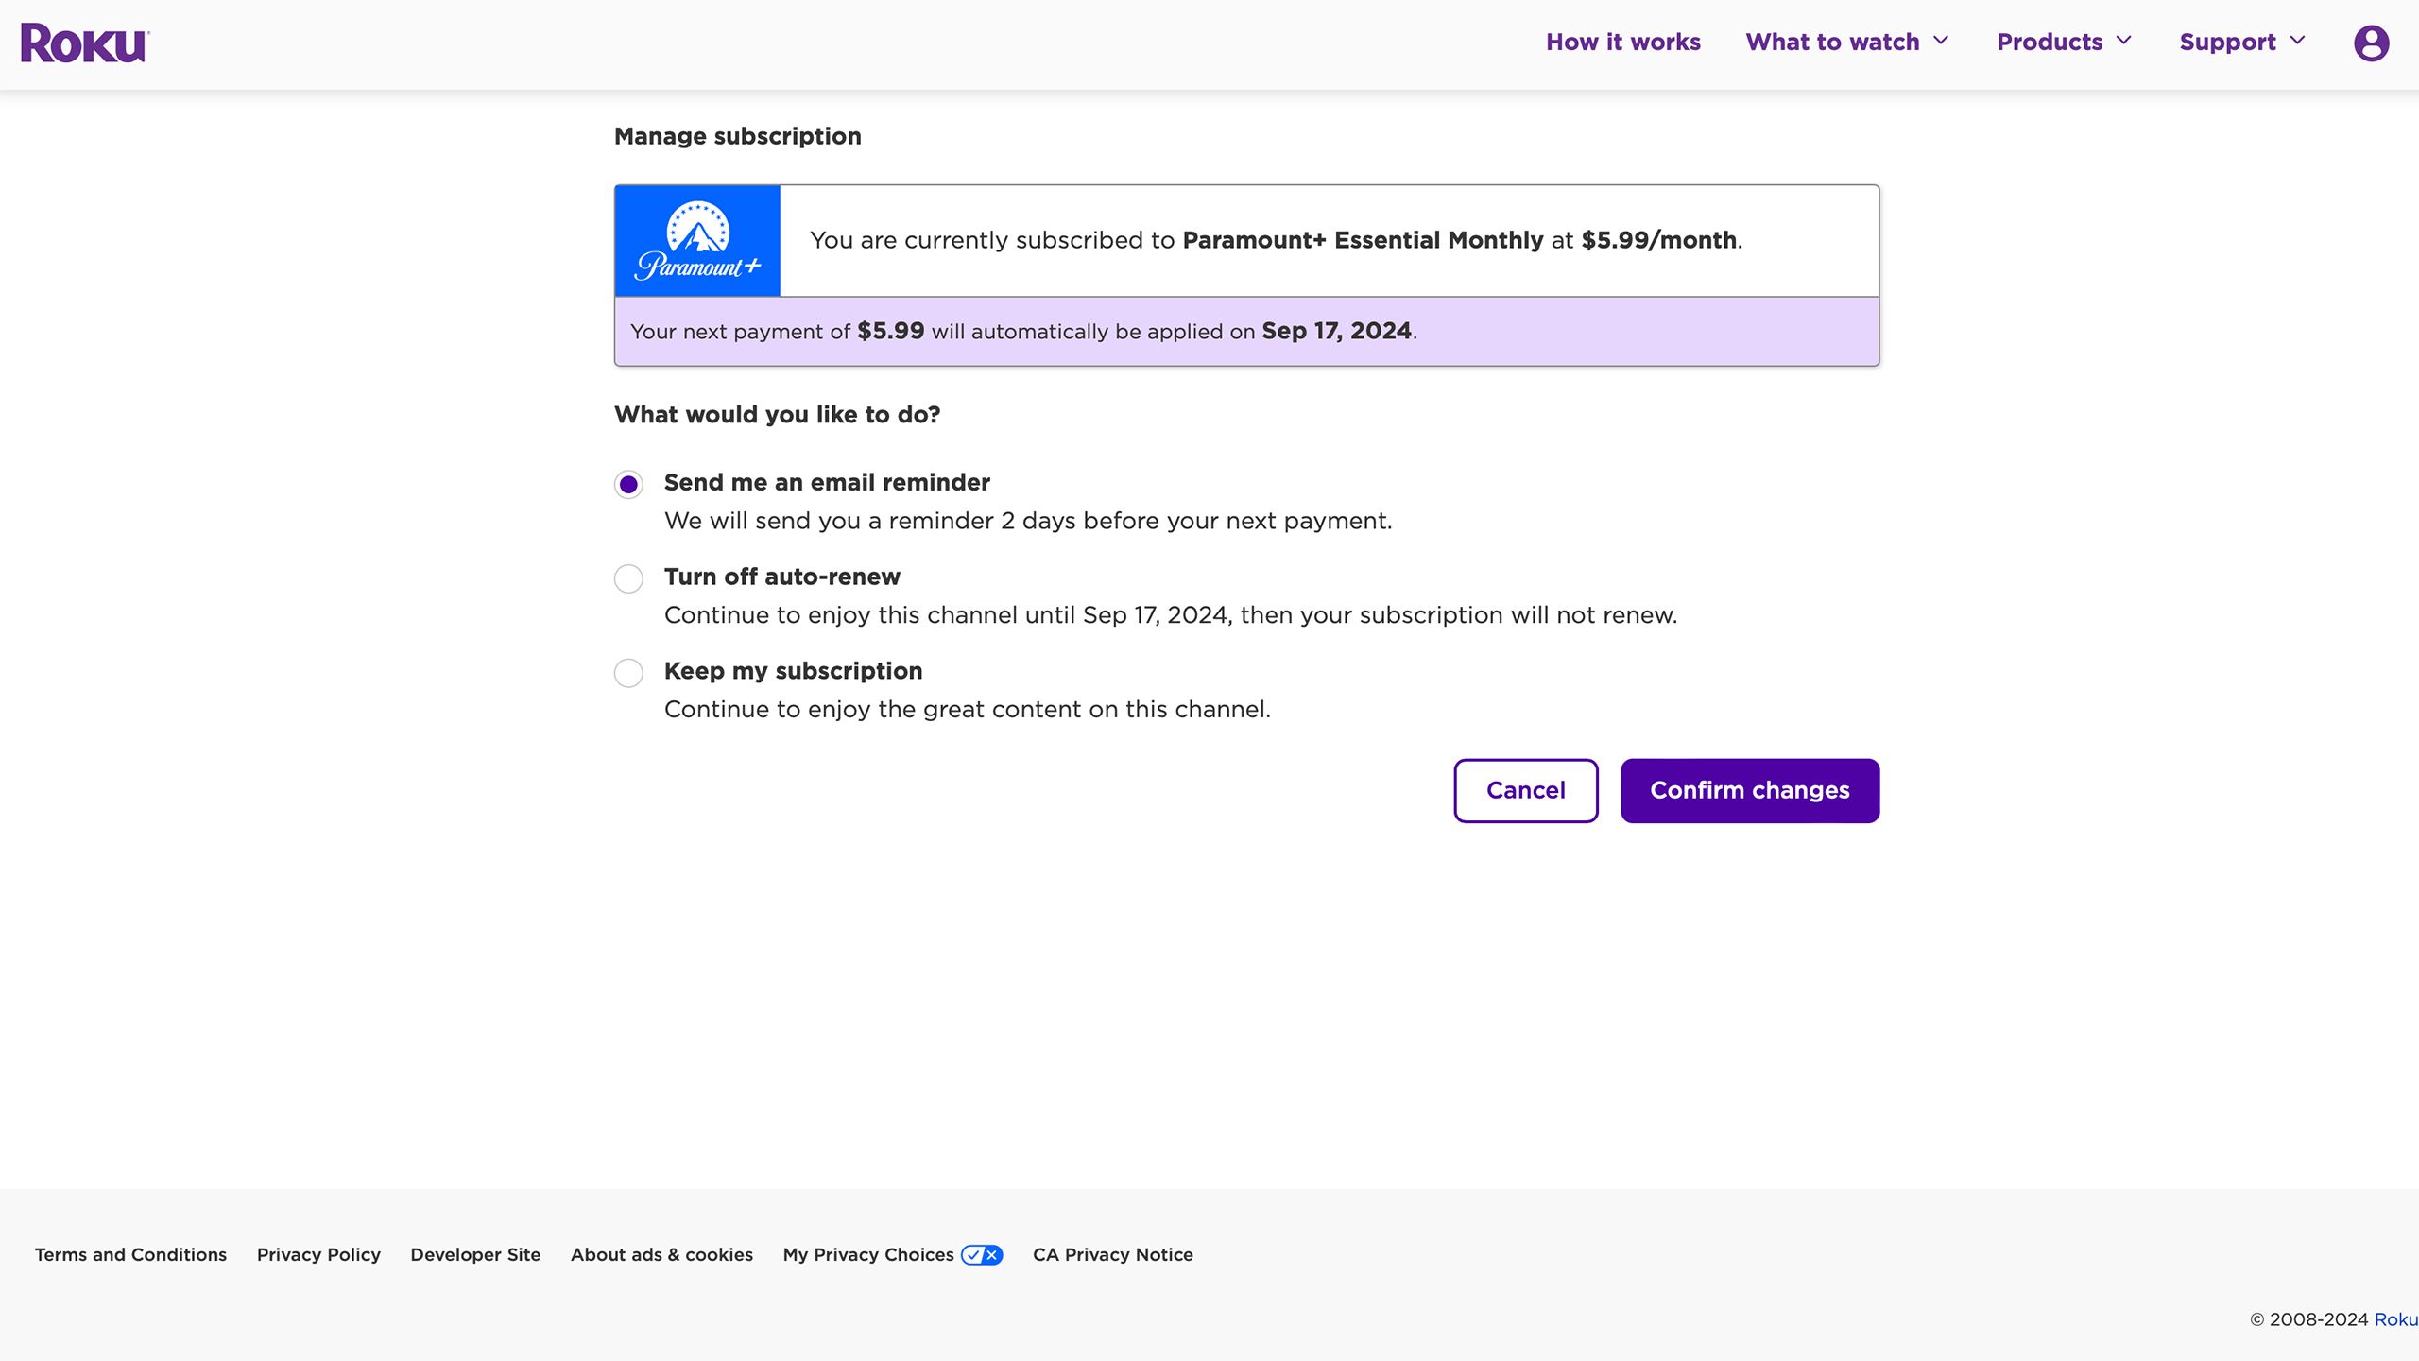Viewport: 2419px width, 1361px height.
Task: Open the account profile icon
Action: pyautogui.click(x=2371, y=42)
